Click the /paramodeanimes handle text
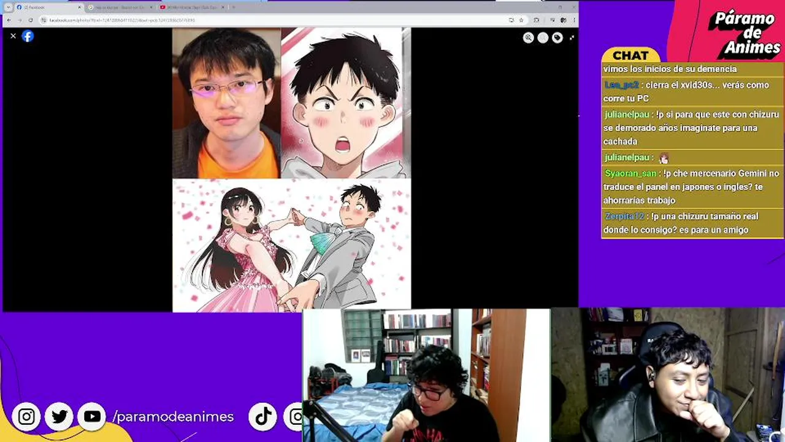Screen dimensions: 785x442 point(174,417)
